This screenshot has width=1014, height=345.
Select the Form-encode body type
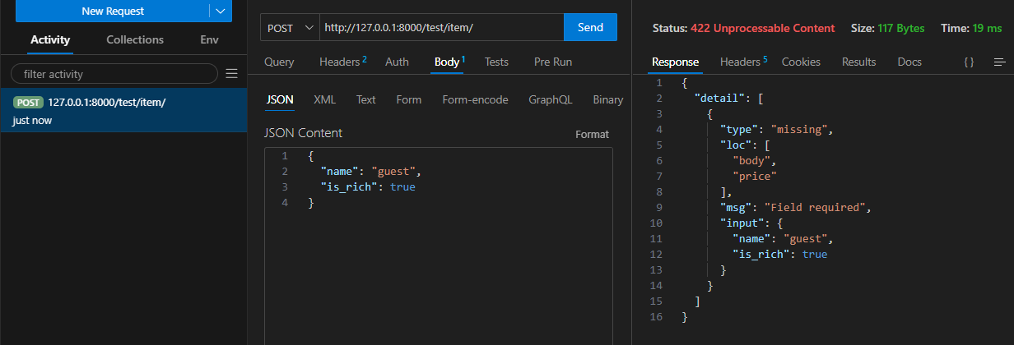point(475,99)
